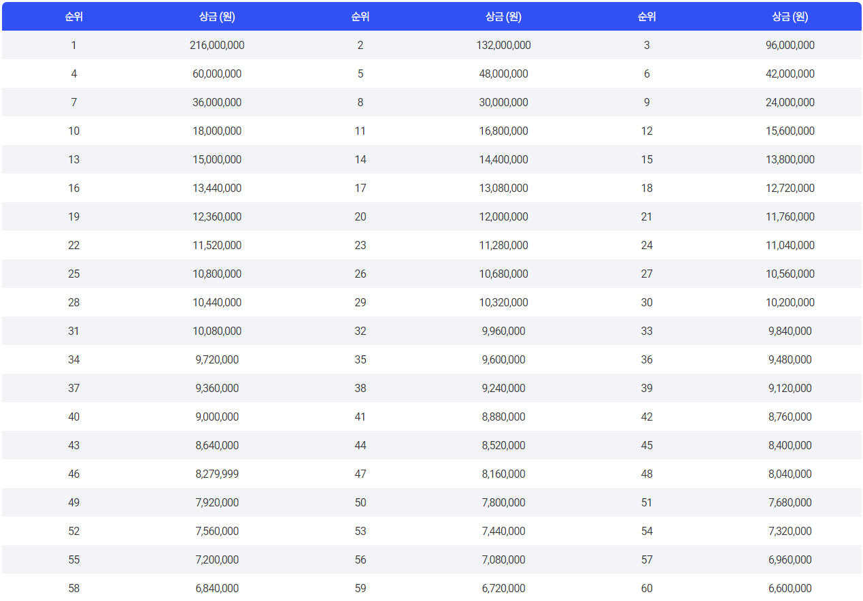
Task: Click the 11,760,000 prize cell
Action: coord(790,216)
